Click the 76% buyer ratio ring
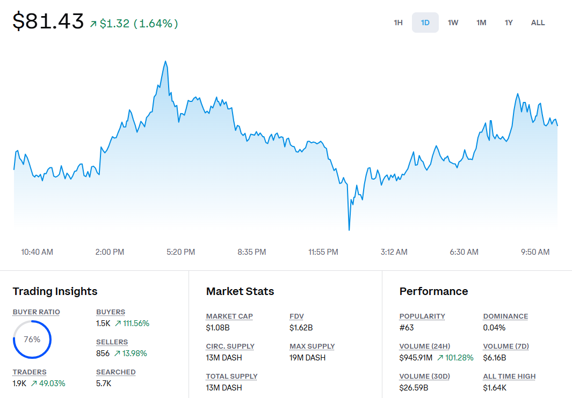Viewport: 572px width, 398px height. (x=32, y=339)
